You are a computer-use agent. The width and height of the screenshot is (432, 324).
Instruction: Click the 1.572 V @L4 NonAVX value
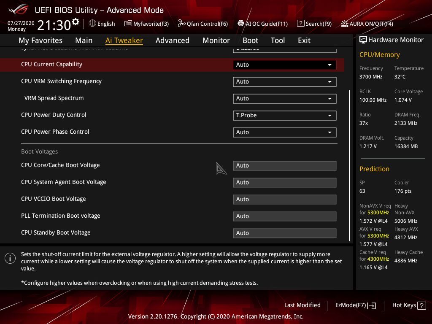[373, 221]
